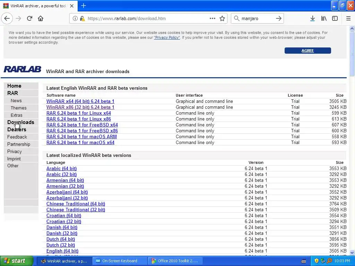
Task: Open the English (64 bit) download link
Action: point(62,251)
